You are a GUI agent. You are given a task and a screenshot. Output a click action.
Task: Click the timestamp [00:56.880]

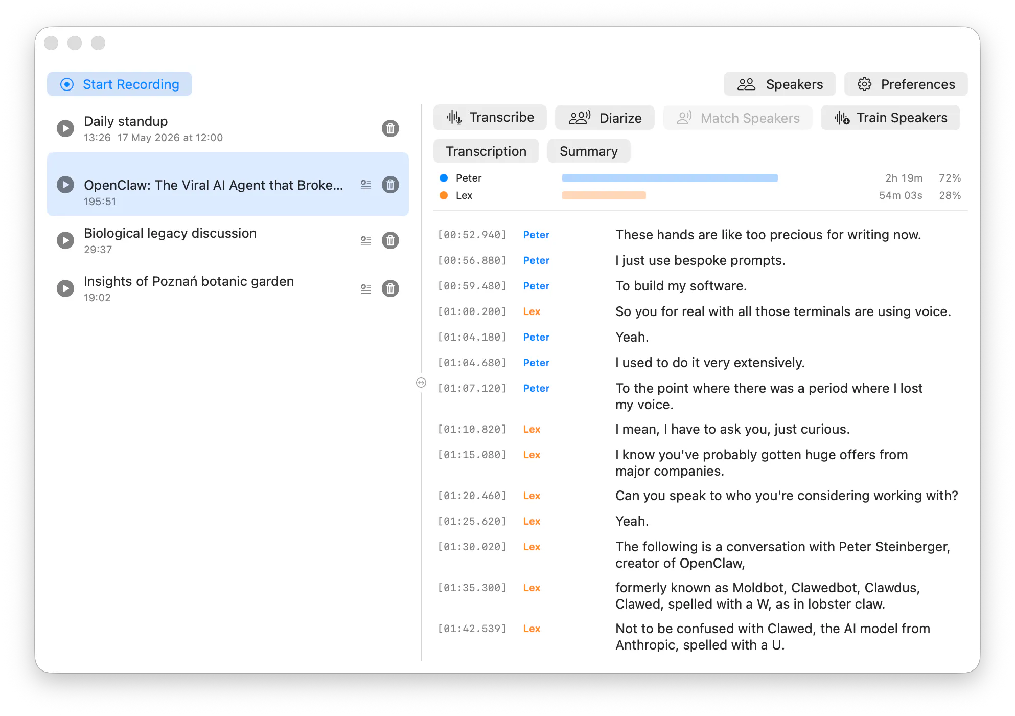(x=472, y=260)
